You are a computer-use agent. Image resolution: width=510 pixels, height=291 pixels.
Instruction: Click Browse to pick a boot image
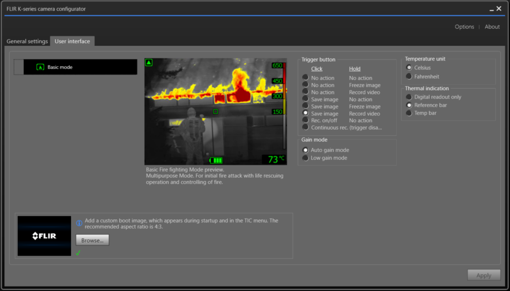[92, 240]
